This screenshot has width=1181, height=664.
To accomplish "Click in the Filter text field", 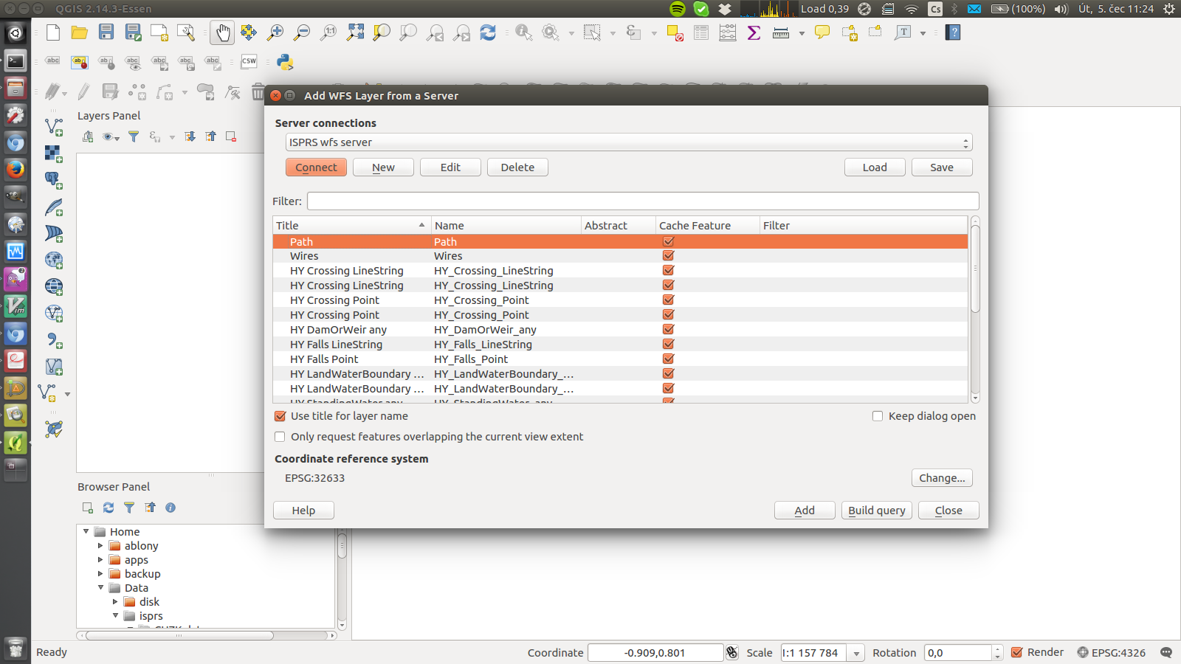I will pos(643,201).
